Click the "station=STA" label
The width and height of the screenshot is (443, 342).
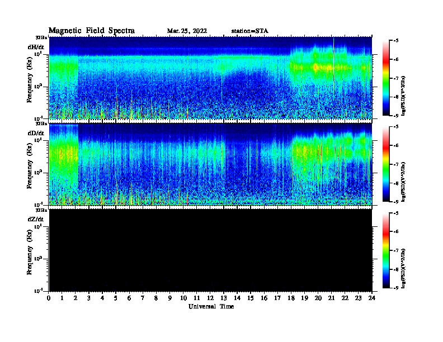[x=249, y=31]
